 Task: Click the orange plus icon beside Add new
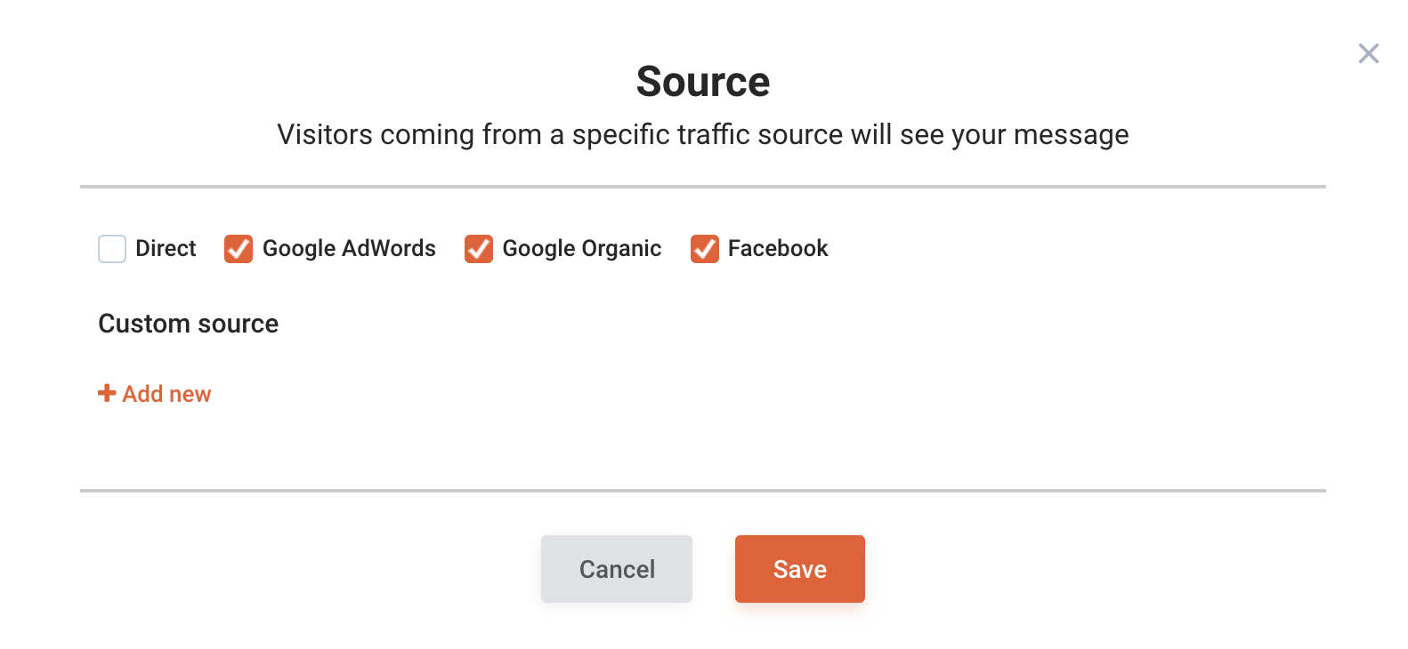tap(107, 393)
